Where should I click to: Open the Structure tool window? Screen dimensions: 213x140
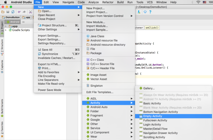tap(2, 47)
